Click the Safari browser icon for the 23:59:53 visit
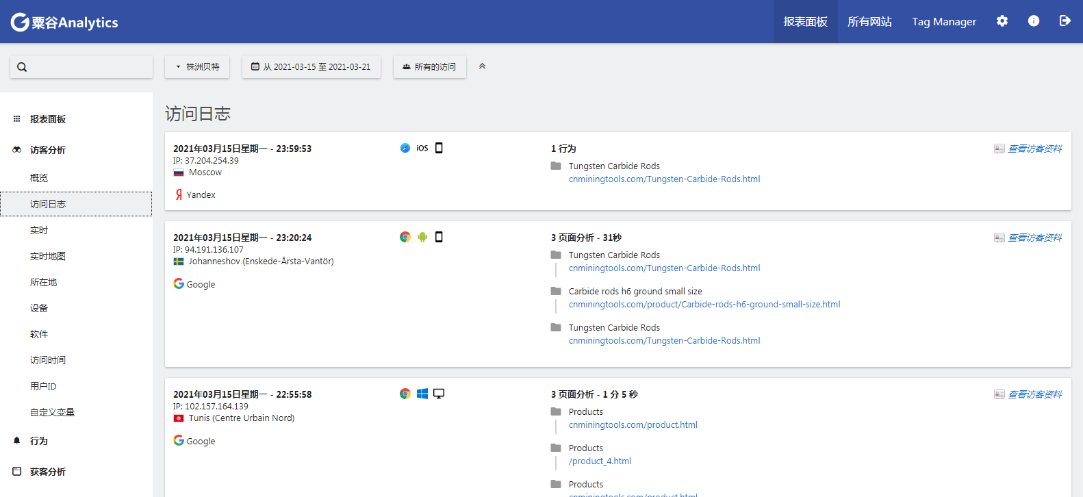Image resolution: width=1083 pixels, height=497 pixels. 405,148
